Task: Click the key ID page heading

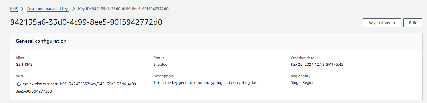Action: point(86,22)
